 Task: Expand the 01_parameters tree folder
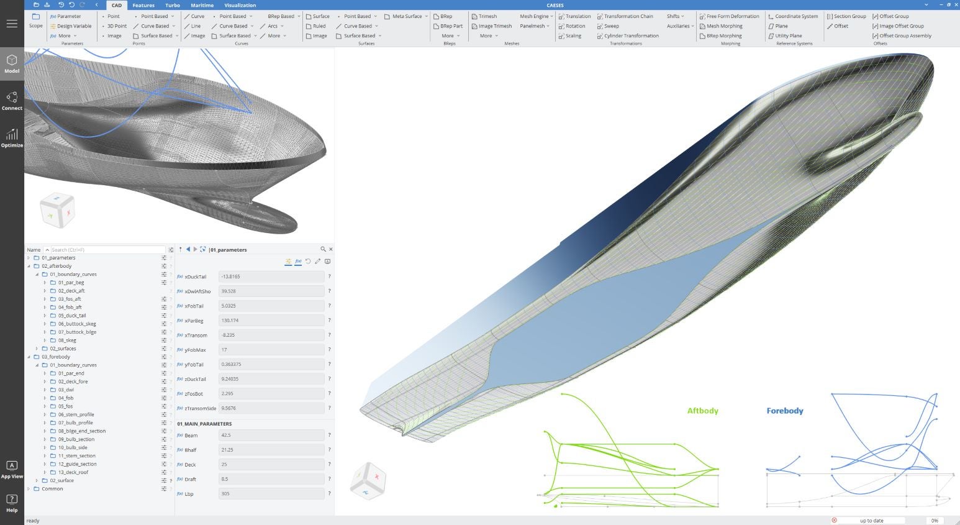click(x=29, y=258)
